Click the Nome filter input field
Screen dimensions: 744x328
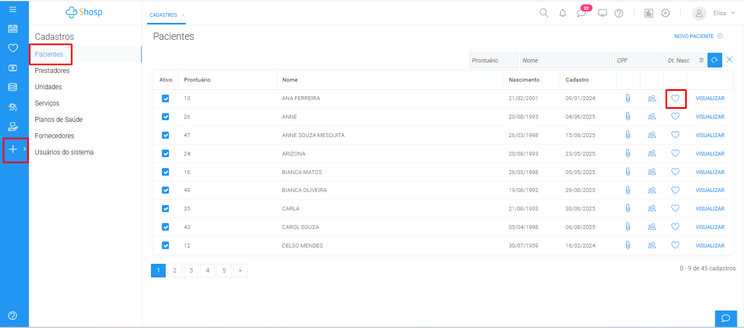tap(566, 60)
